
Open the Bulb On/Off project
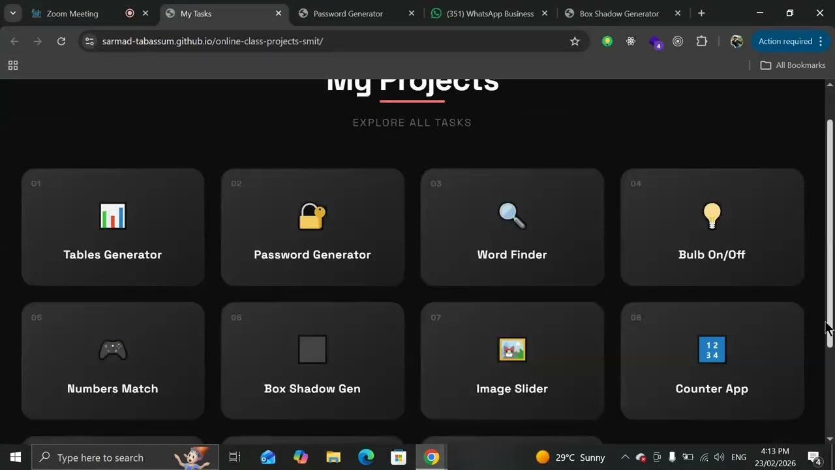[712, 227]
